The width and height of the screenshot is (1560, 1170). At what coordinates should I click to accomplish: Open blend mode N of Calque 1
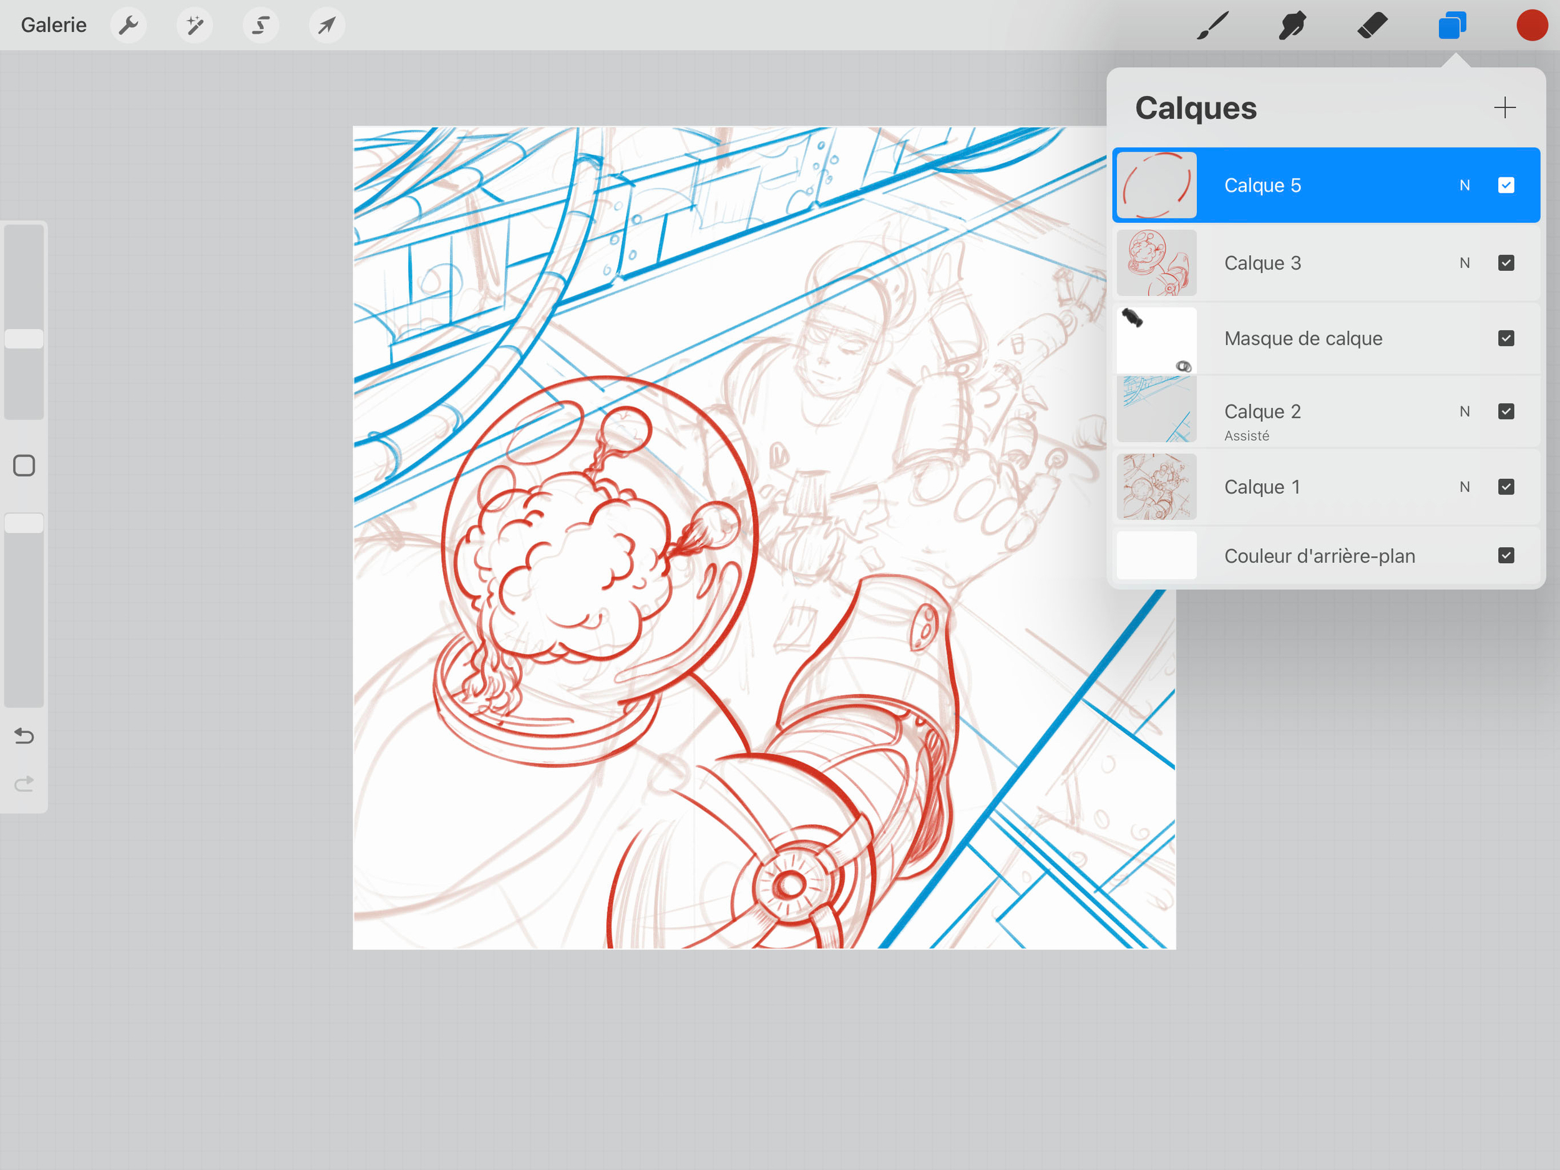[x=1464, y=487]
